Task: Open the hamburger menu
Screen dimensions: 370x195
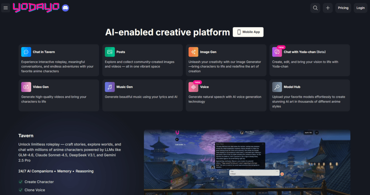Action: click(6, 8)
